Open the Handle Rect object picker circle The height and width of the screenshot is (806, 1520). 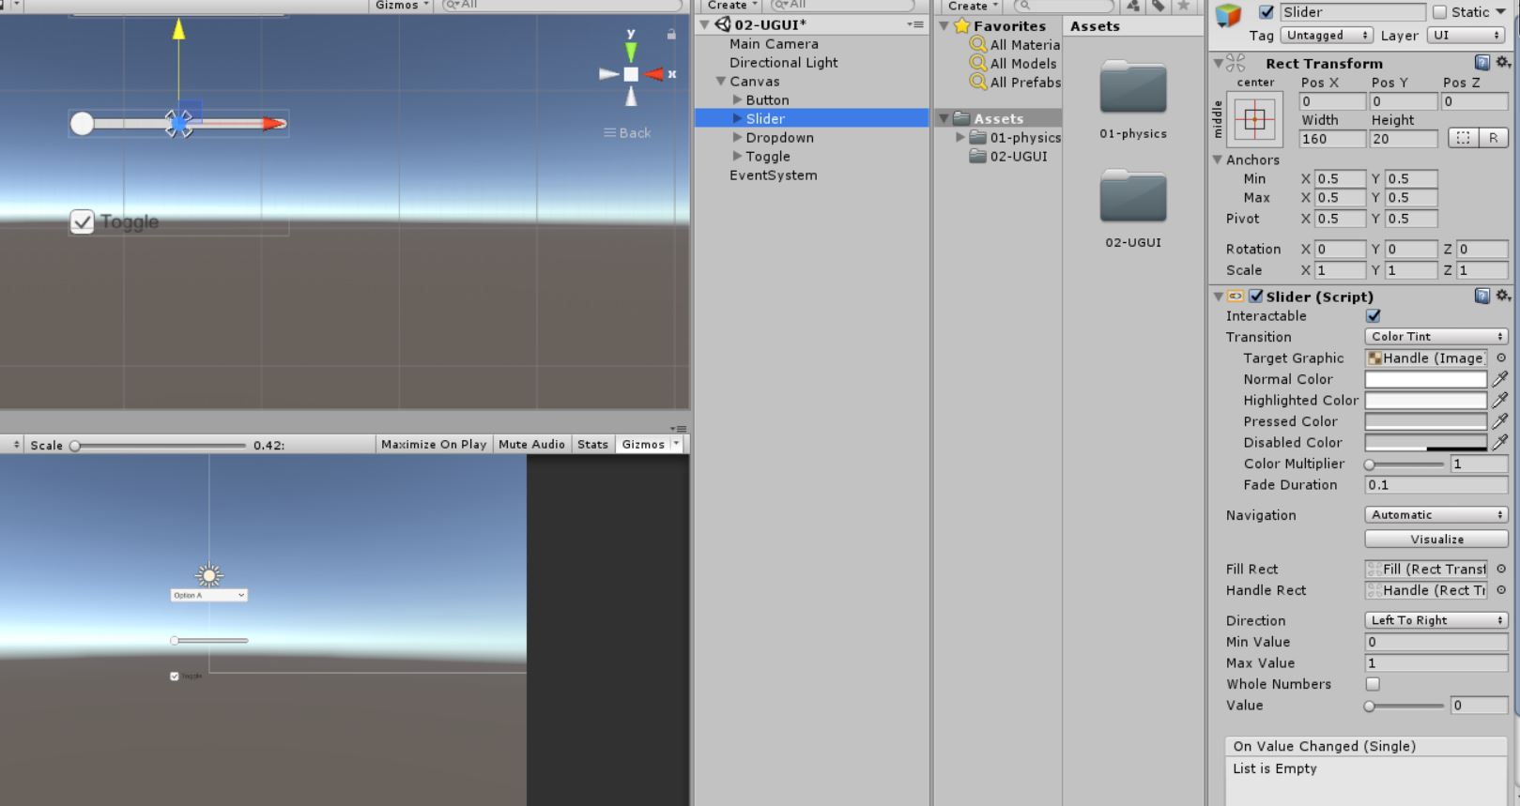[x=1500, y=590]
